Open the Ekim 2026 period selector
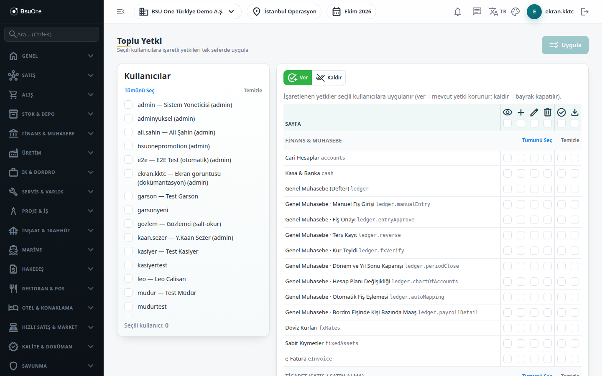602x376 pixels. pos(351,12)
